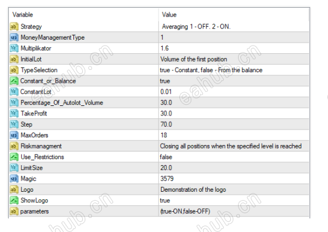Edit the Multiplikator value 1.6

click(234, 49)
